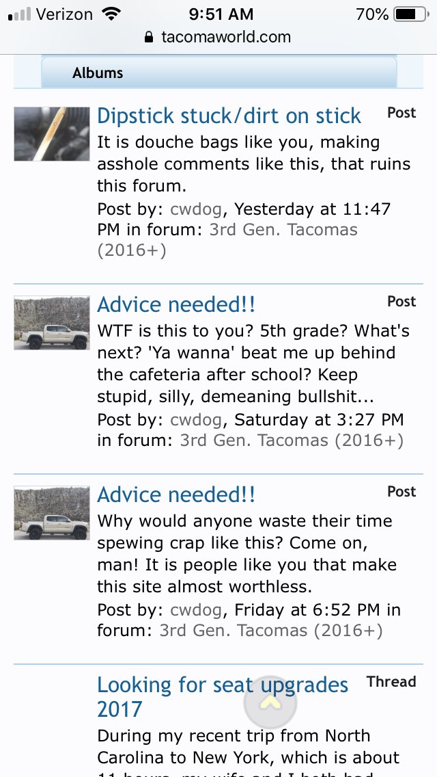Open the dipstick photo thumbnail
The image size is (437, 777).
(51, 134)
